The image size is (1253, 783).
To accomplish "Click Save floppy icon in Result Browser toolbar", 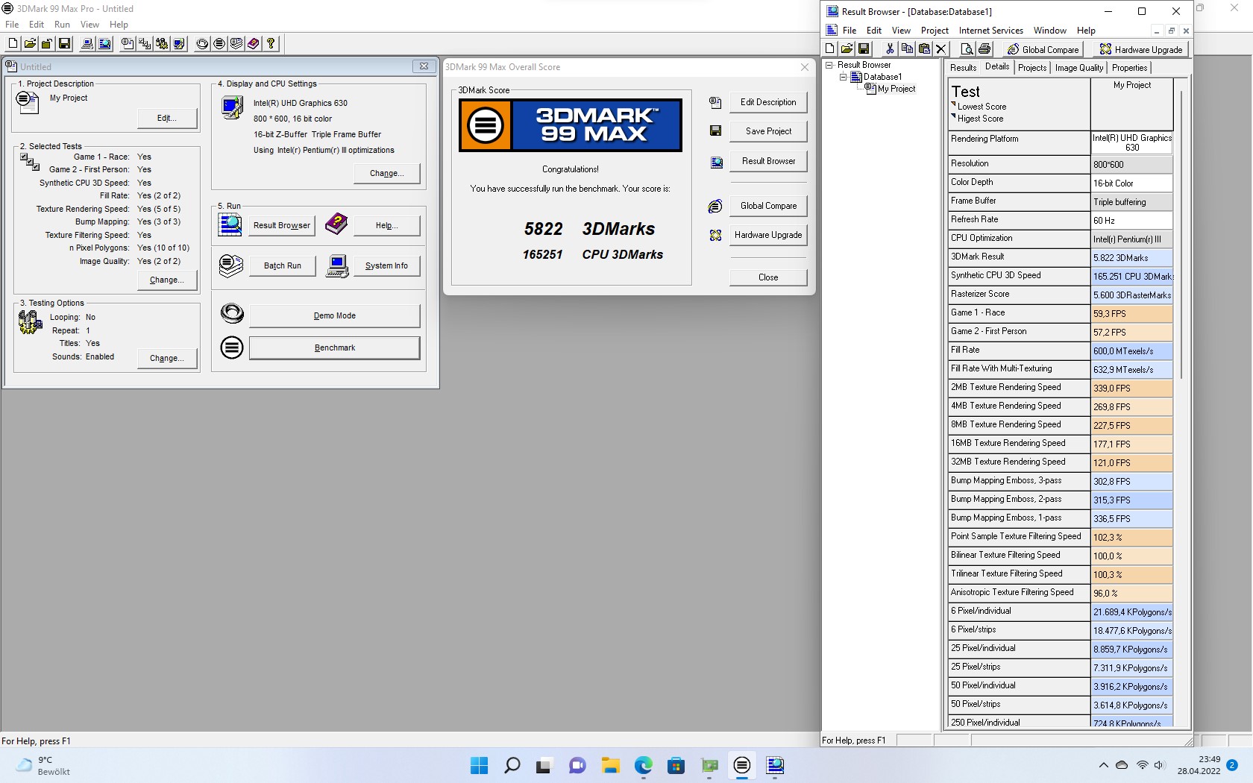I will [x=864, y=49].
